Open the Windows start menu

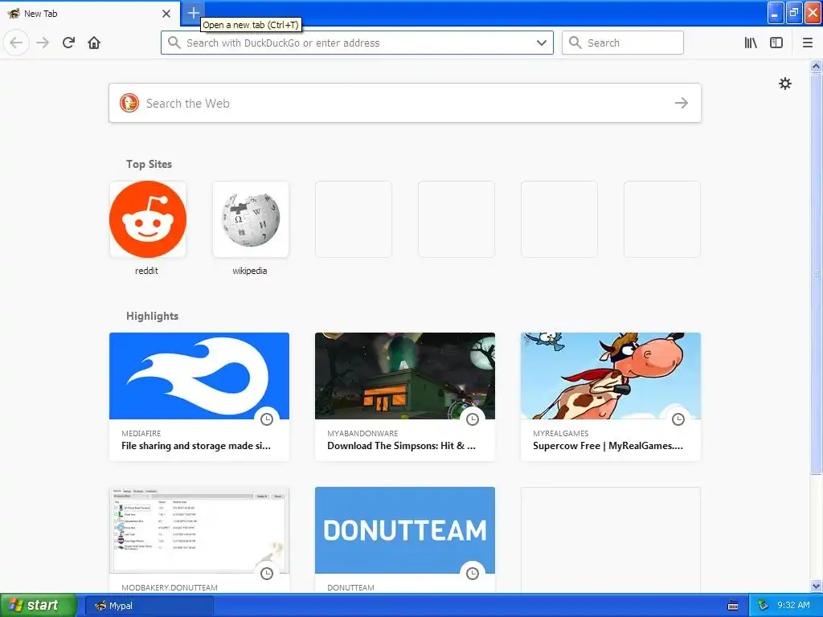tap(38, 606)
